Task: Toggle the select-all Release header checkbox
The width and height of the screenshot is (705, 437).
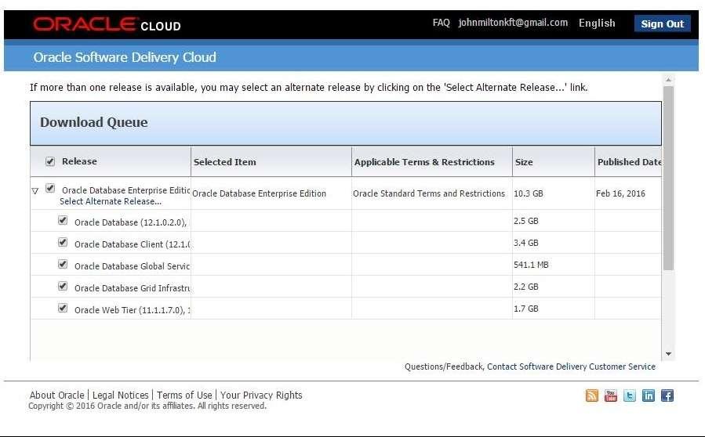Action: [x=50, y=161]
